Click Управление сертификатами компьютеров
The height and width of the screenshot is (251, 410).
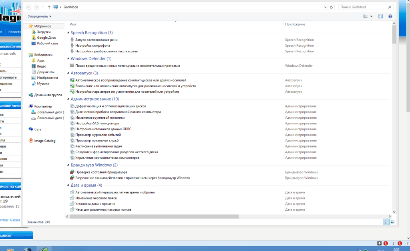coord(107,157)
